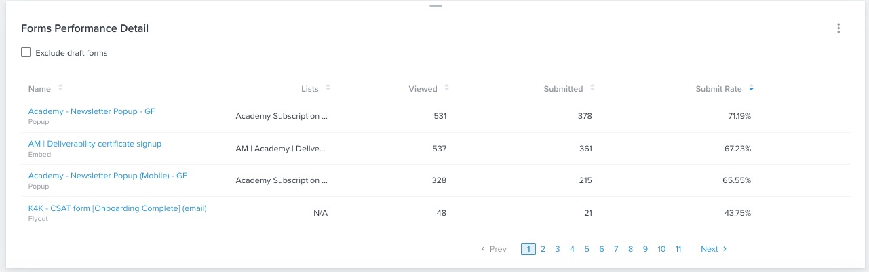Open Academy Newsletter Popup (Mobile) form
This screenshot has height=272, width=869.
coord(107,176)
